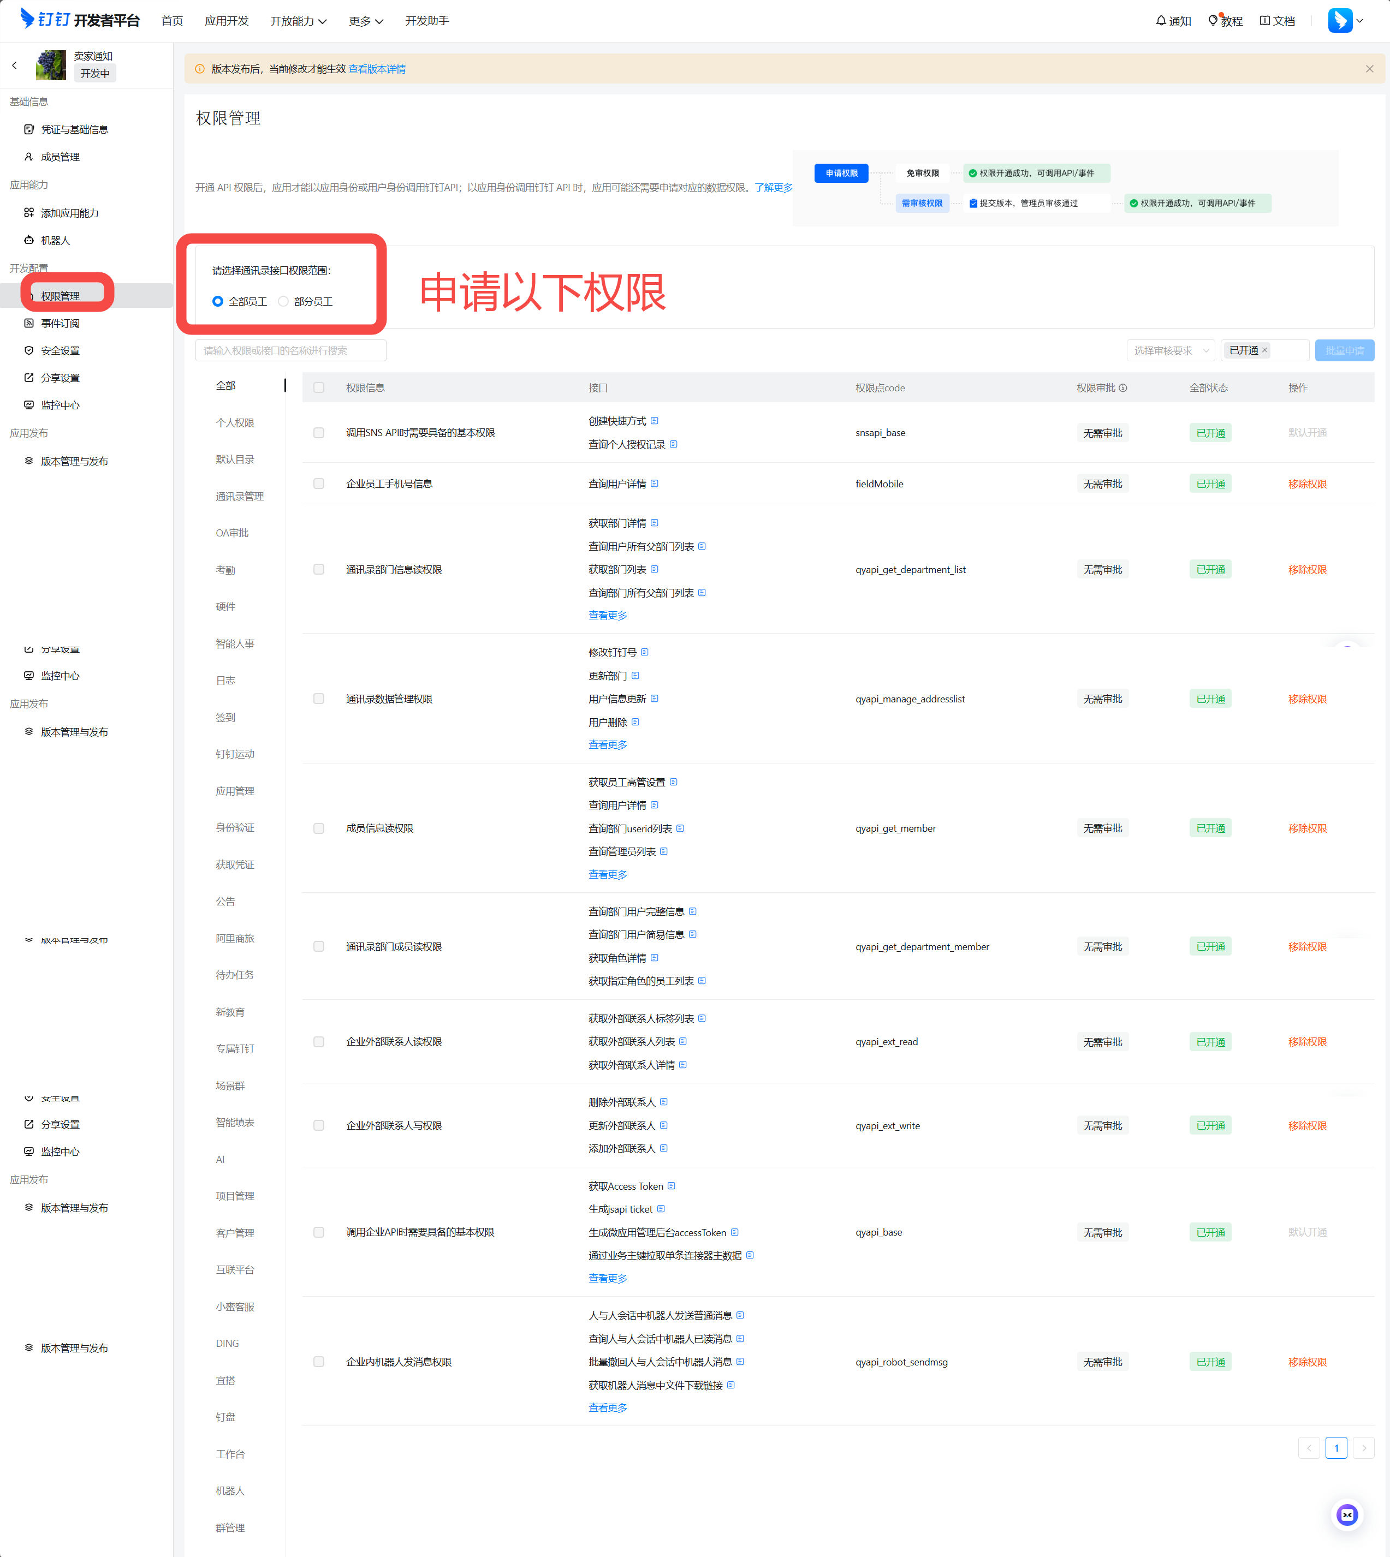Click info icon next to 权限审批 header
The height and width of the screenshot is (1557, 1390).
pyautogui.click(x=1122, y=387)
